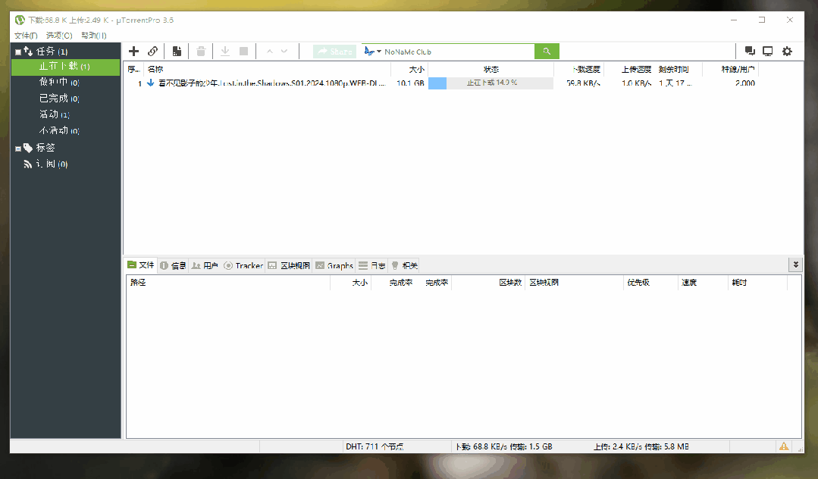This screenshot has height=479, width=818.
Task: Click the 区块数 column header in the files pane
Action: pos(488,282)
